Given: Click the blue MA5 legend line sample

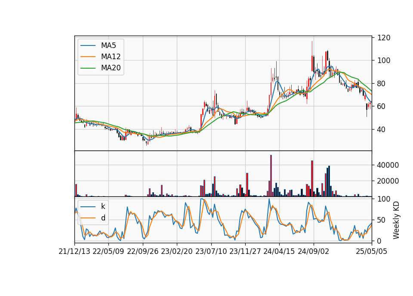Looking at the screenshot, I should click(88, 45).
